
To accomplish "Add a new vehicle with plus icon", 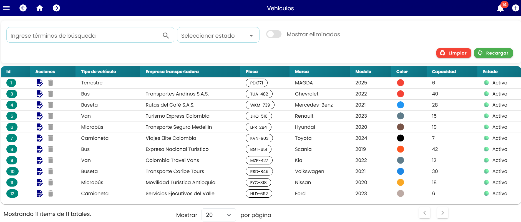I will point(516,8).
